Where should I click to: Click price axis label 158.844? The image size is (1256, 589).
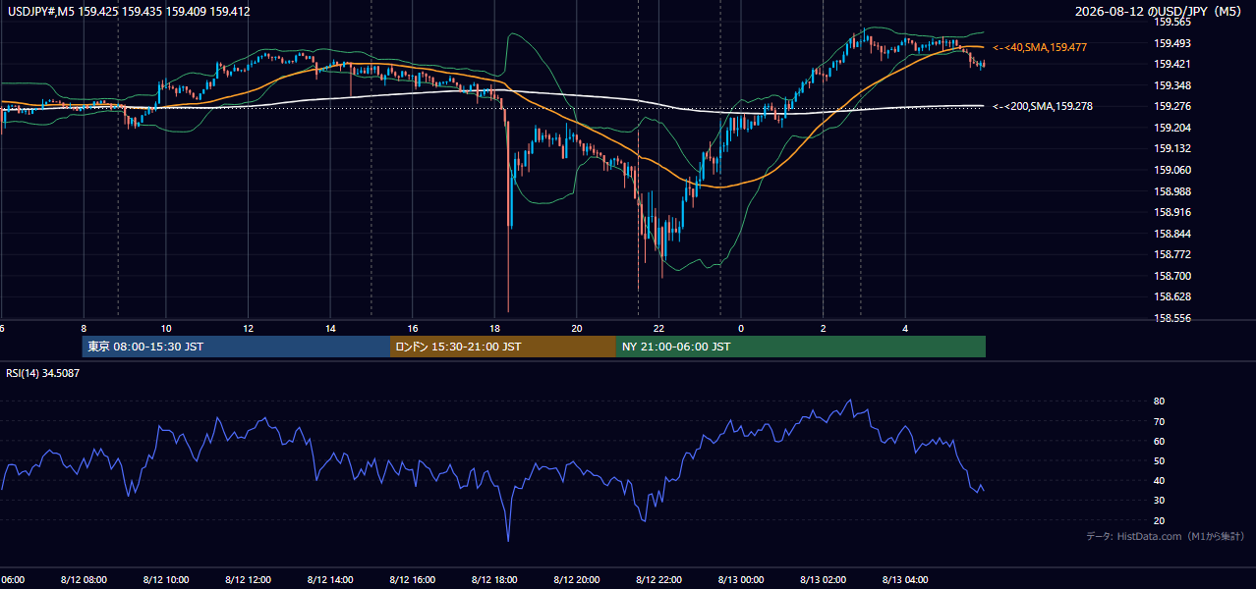[x=1171, y=234]
